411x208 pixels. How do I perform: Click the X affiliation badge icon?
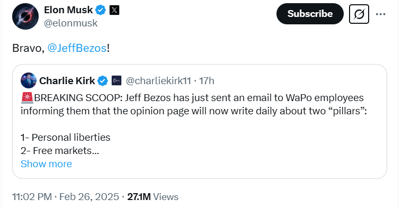[x=114, y=10]
